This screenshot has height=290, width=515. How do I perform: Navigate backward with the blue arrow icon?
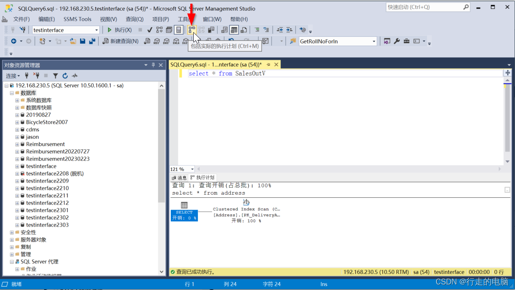tap(14, 41)
